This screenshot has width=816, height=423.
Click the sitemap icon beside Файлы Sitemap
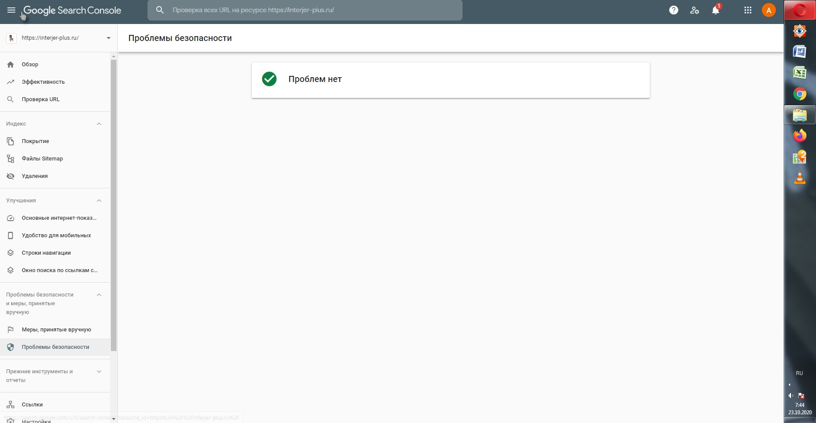pyautogui.click(x=10, y=159)
